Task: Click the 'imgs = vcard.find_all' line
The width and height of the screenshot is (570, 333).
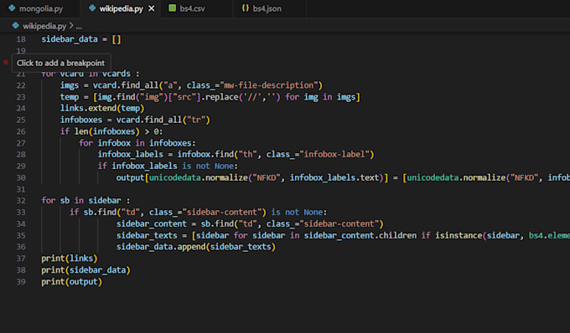Action: 191,85
